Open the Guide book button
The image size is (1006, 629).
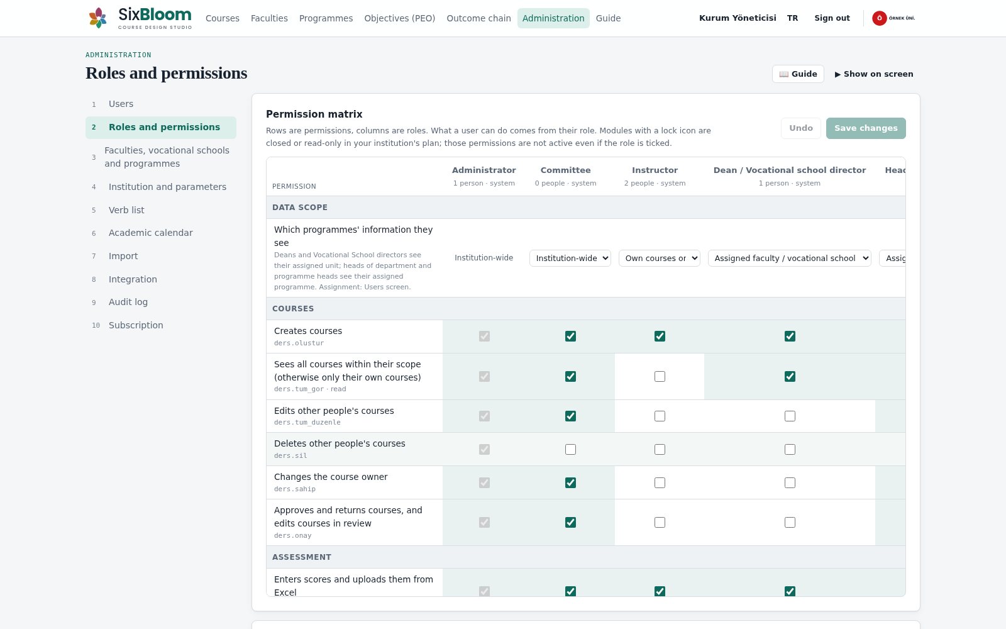click(x=798, y=74)
